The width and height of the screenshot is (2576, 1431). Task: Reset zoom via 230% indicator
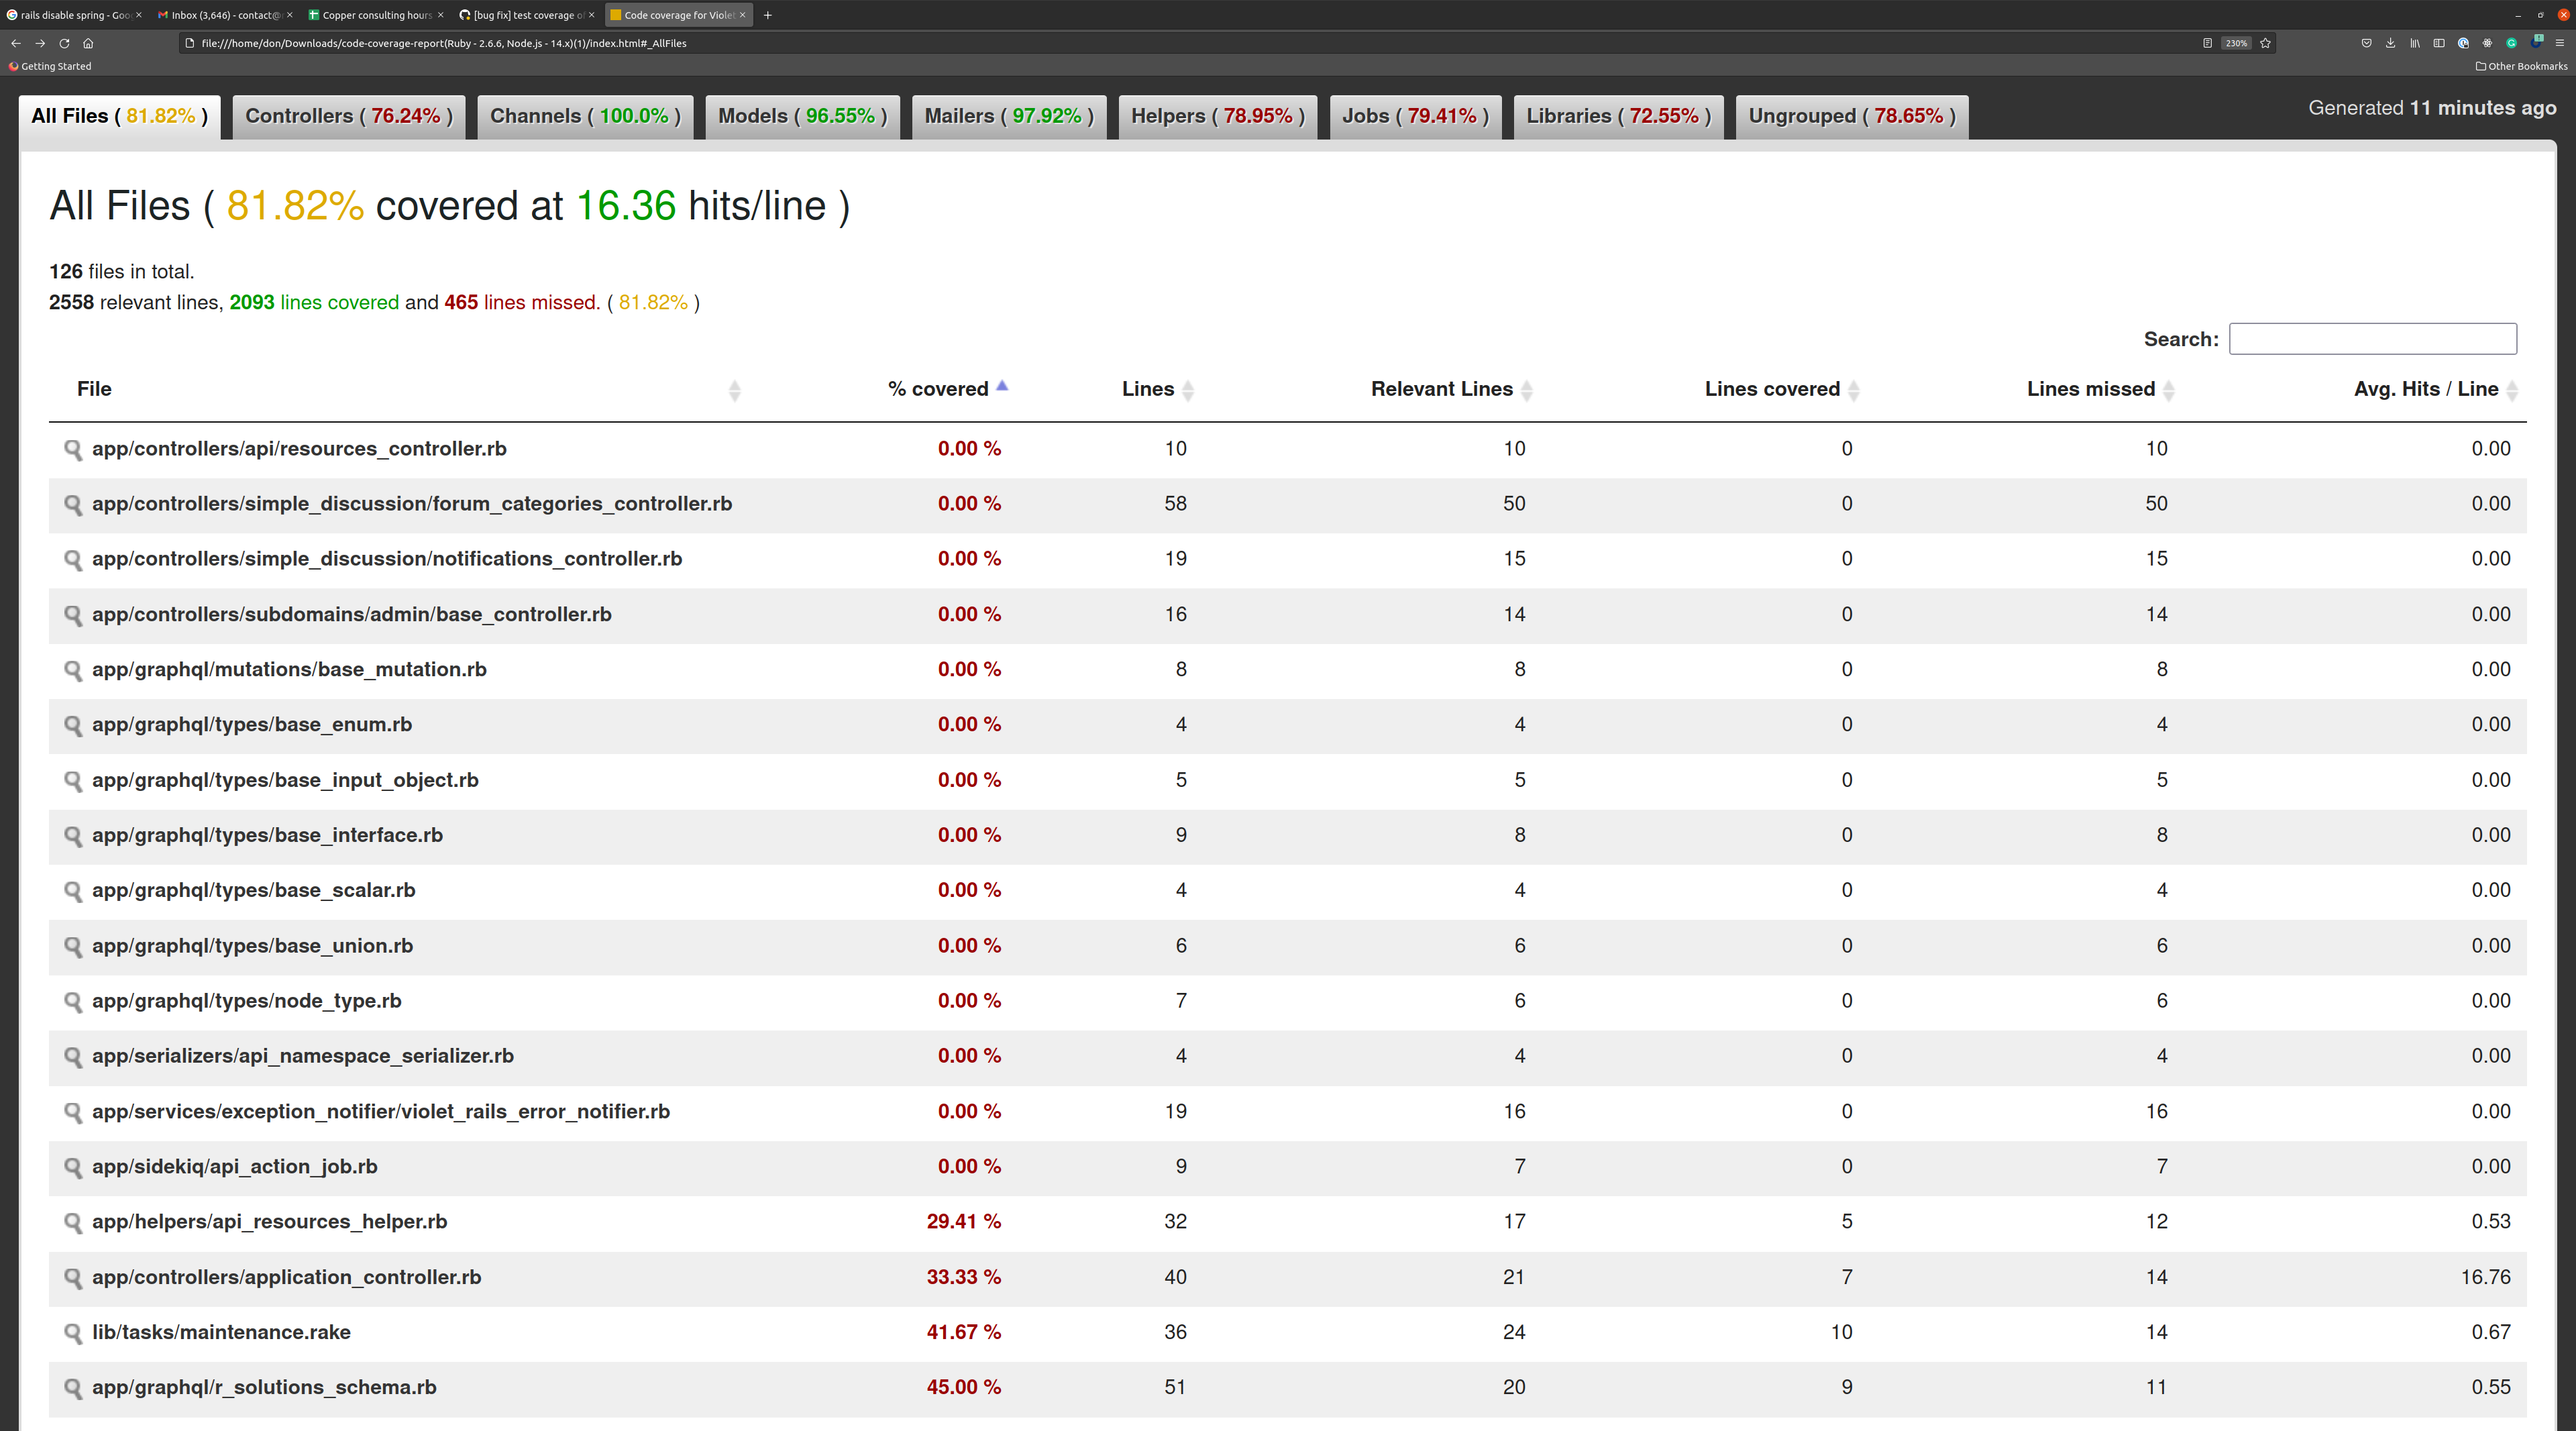tap(2236, 43)
